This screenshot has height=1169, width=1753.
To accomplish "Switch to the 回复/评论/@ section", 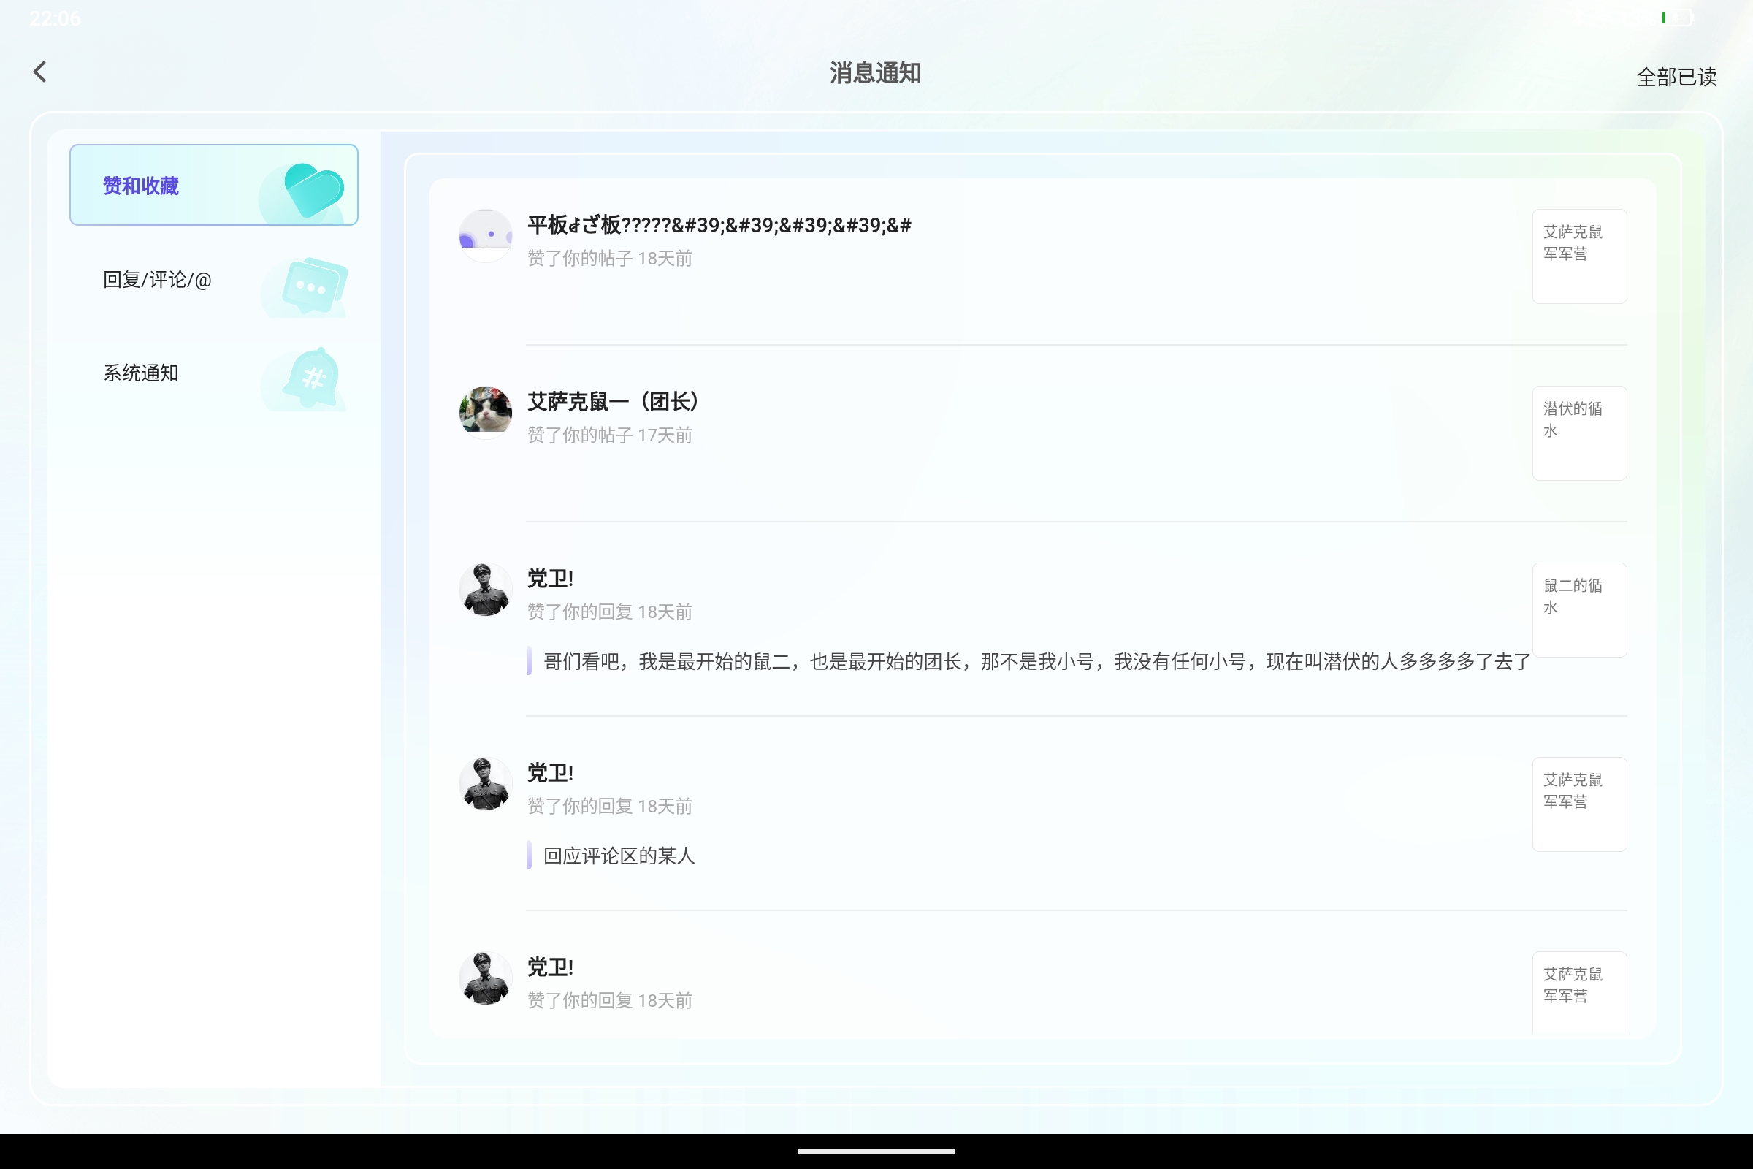I will (156, 280).
